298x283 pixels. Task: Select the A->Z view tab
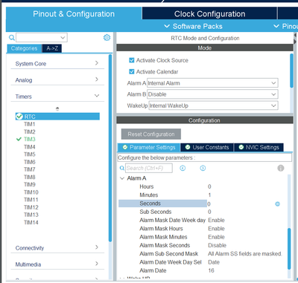pyautogui.click(x=52, y=48)
